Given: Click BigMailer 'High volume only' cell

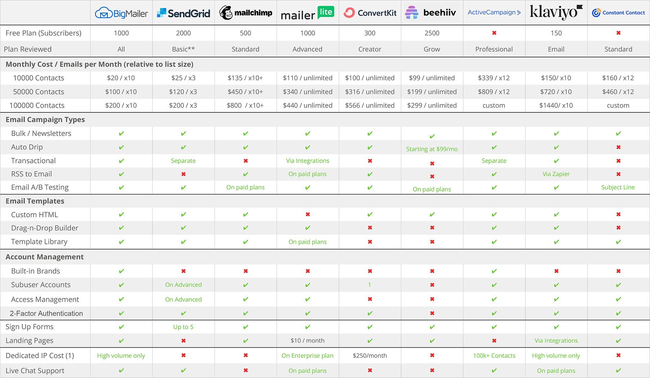Looking at the screenshot, I should coord(121,356).
